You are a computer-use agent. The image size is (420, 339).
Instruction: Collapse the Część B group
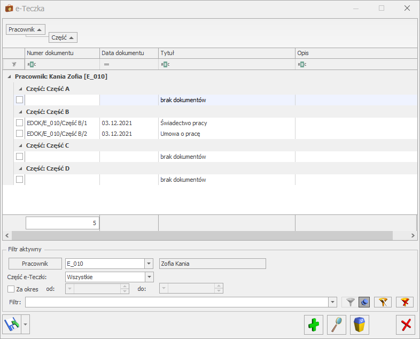point(21,112)
